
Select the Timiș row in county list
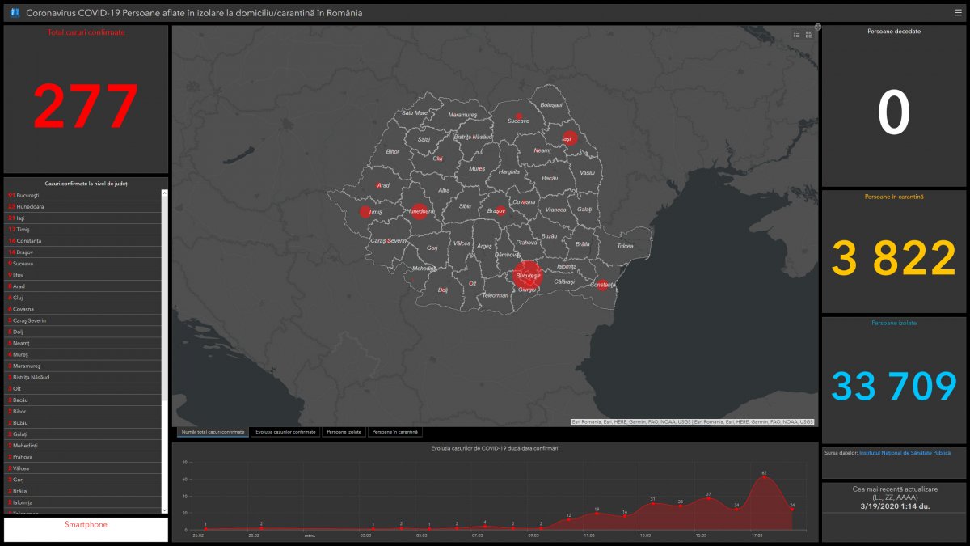point(83,229)
